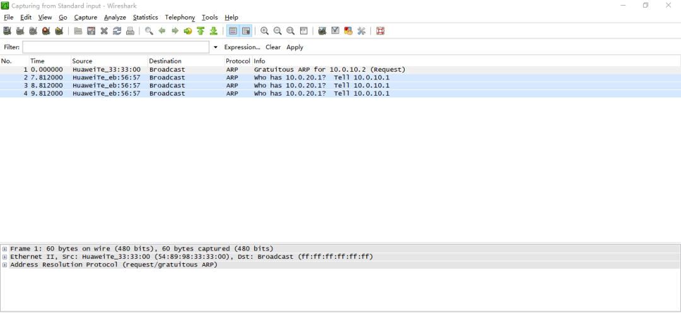Jump to the first packet with the up-arrow icon
This screenshot has width=681, height=313.
tap(201, 31)
